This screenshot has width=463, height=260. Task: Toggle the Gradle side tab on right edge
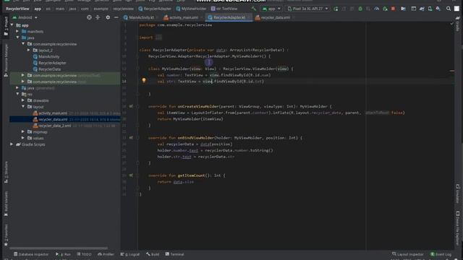click(458, 24)
